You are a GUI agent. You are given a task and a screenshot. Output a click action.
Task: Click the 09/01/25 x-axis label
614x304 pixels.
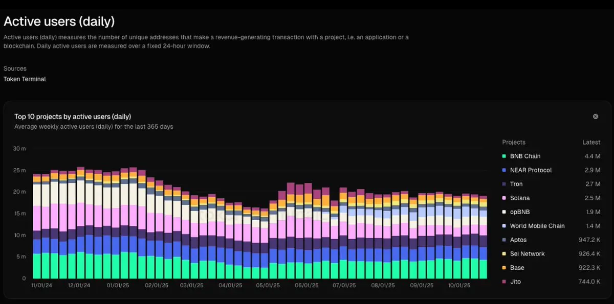pos(422,286)
